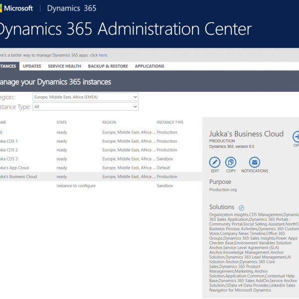Select the Jukka CDS 3 row
299x299 pixels.
(101, 159)
